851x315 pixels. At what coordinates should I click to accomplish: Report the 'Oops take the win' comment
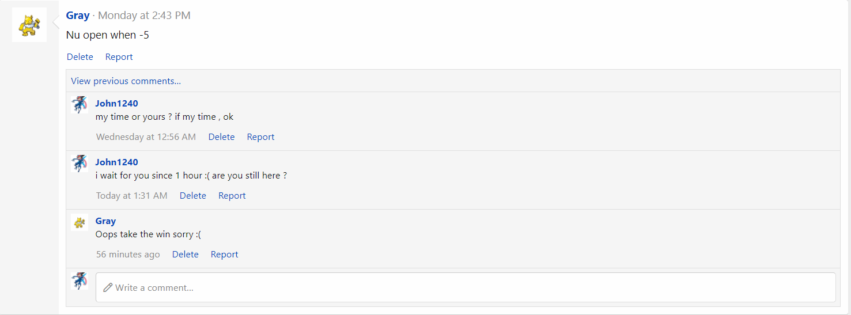[224, 255]
